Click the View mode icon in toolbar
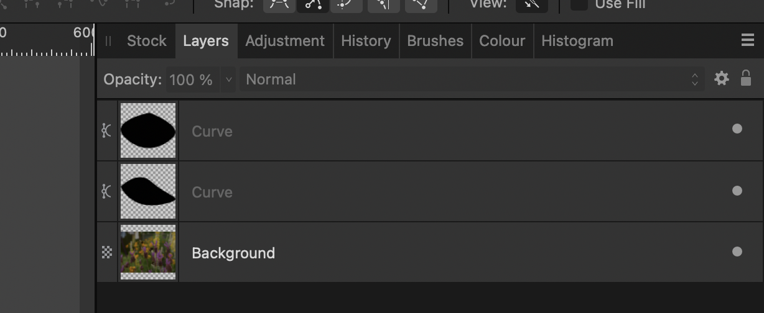Screen dimensions: 764x313 [532, 5]
